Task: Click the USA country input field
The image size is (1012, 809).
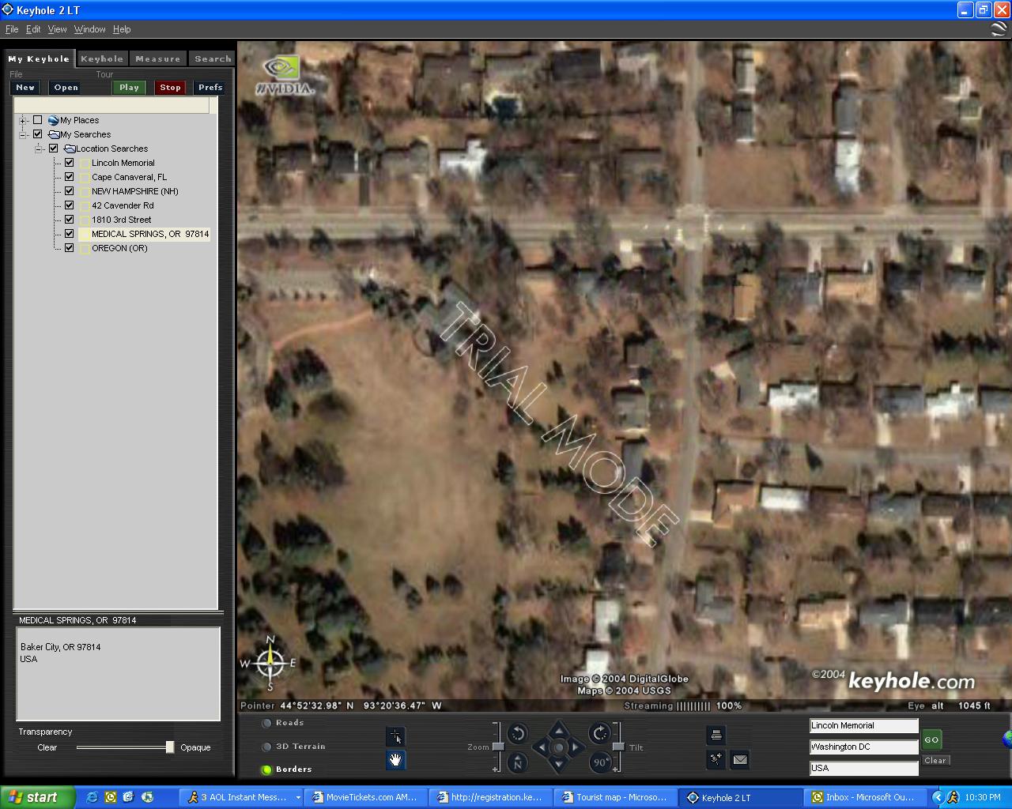Action: [863, 768]
